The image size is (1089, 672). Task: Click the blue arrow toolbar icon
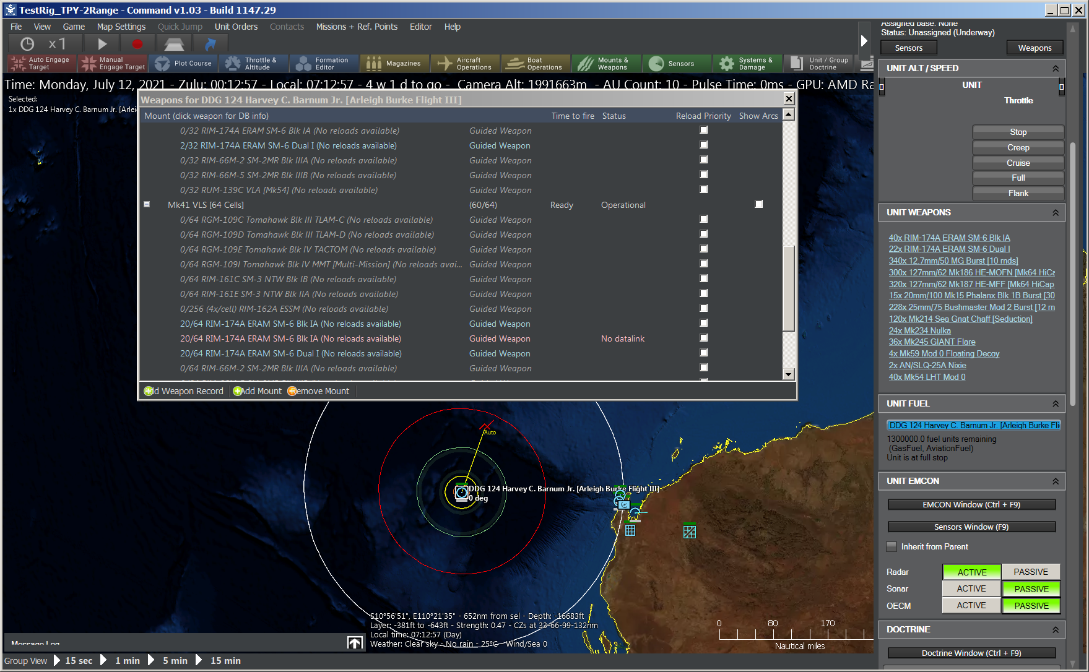coord(210,44)
